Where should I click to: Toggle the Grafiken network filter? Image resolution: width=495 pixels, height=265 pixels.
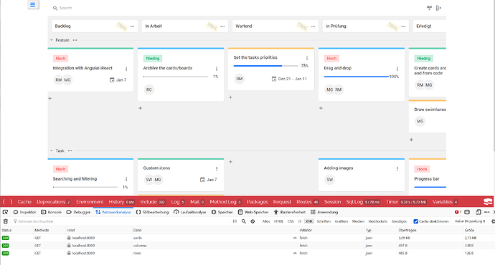pos(341,221)
